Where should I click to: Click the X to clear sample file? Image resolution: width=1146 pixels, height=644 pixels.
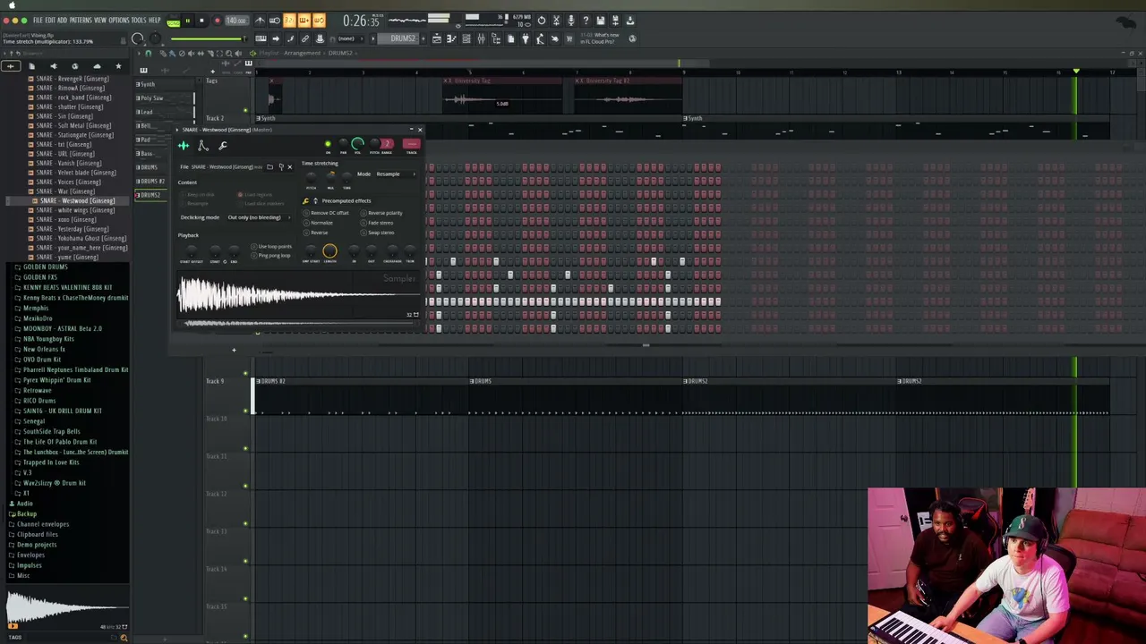click(x=289, y=166)
